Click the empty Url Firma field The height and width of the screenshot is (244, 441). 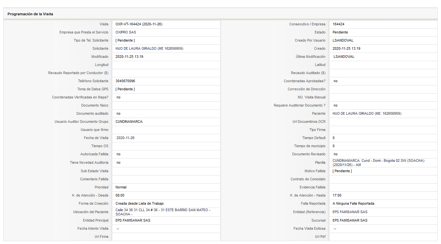tap(166, 237)
